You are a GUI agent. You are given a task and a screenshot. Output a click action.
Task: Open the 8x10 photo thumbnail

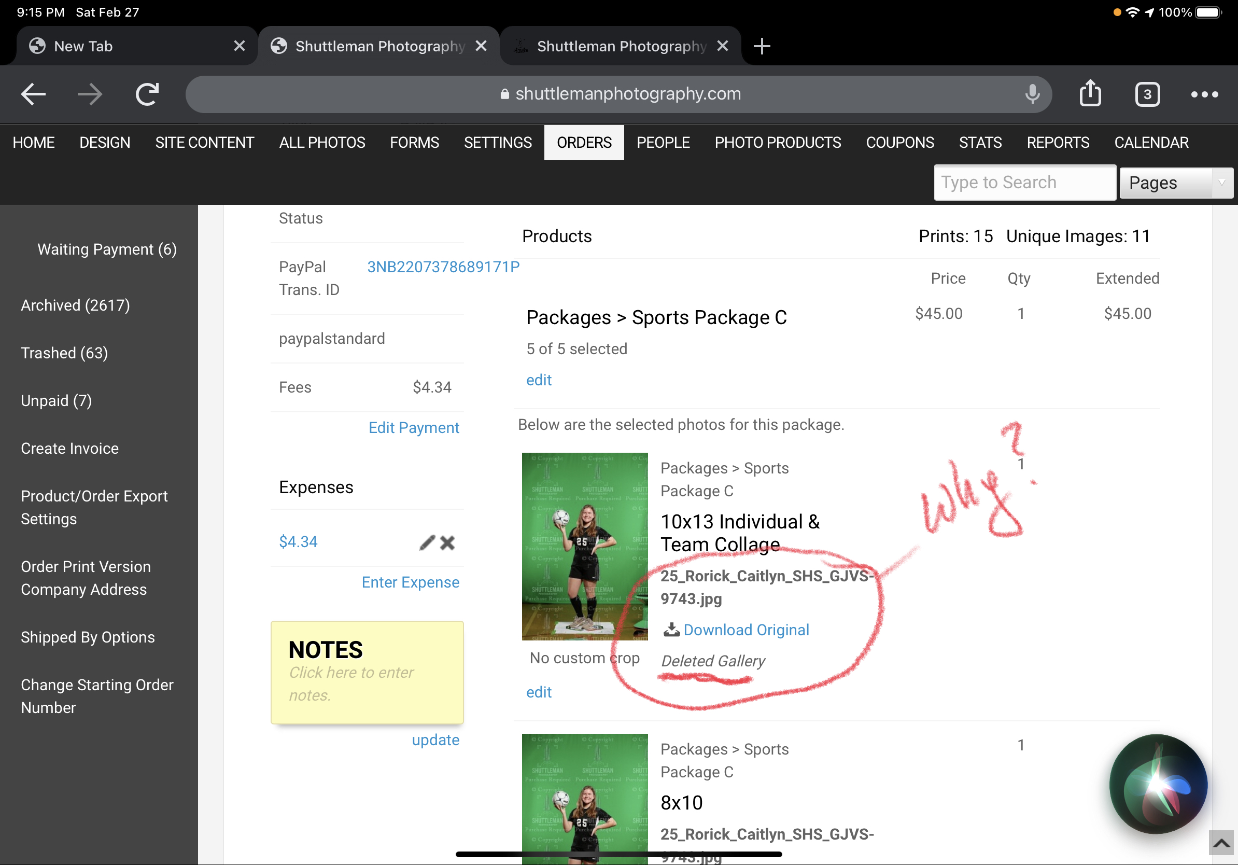pyautogui.click(x=584, y=799)
